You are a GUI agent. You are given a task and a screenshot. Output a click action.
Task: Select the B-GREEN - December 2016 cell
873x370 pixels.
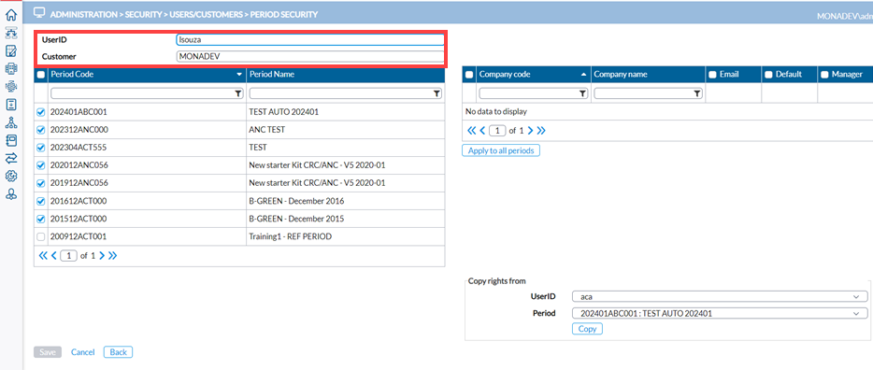click(x=345, y=201)
